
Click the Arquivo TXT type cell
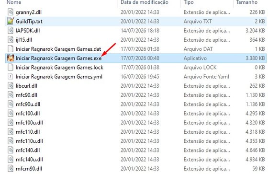198,22
